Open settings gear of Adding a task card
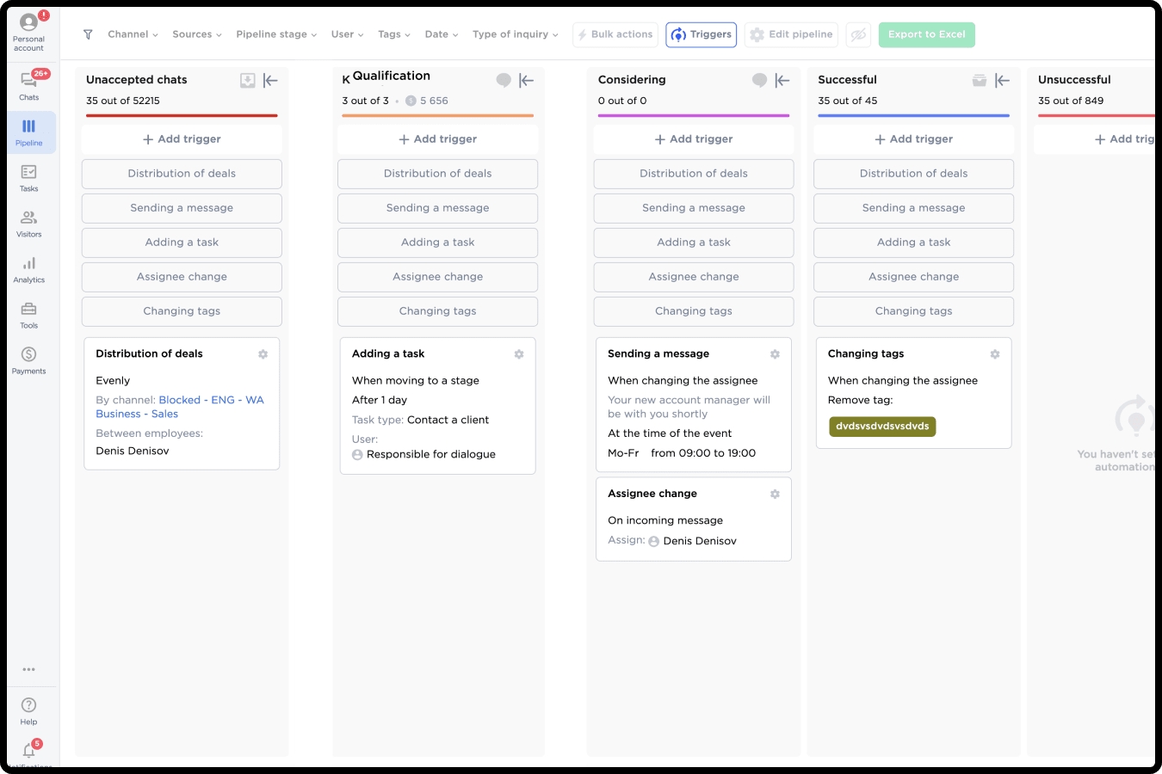Viewport: 1162px width, 774px height. coord(519,354)
